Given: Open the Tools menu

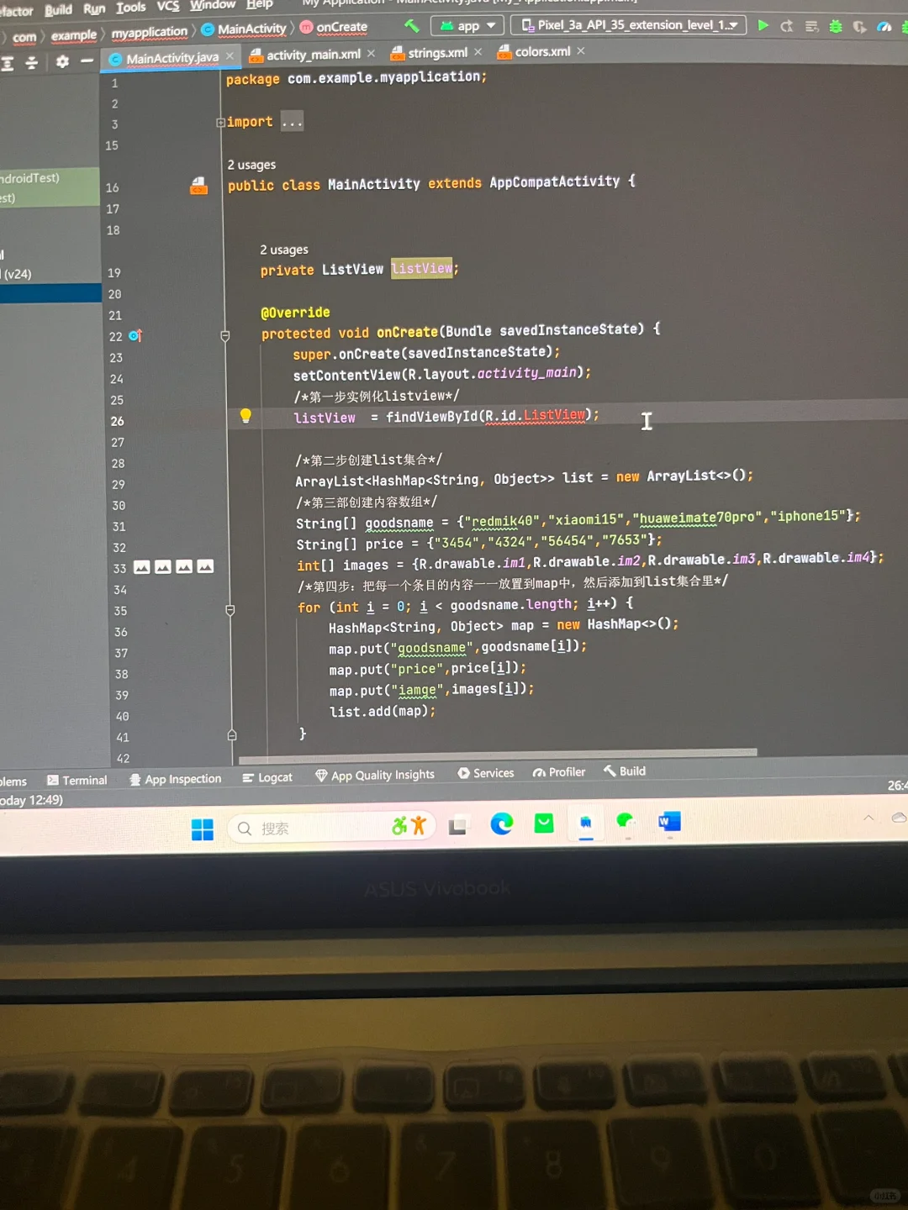Looking at the screenshot, I should 131,8.
